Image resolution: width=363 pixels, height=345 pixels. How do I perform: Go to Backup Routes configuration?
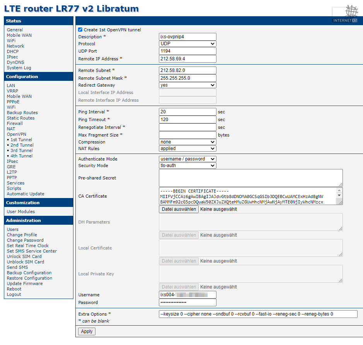22,113
